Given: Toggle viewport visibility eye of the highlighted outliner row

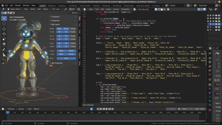Looking at the screenshot, I should (x=213, y=24).
